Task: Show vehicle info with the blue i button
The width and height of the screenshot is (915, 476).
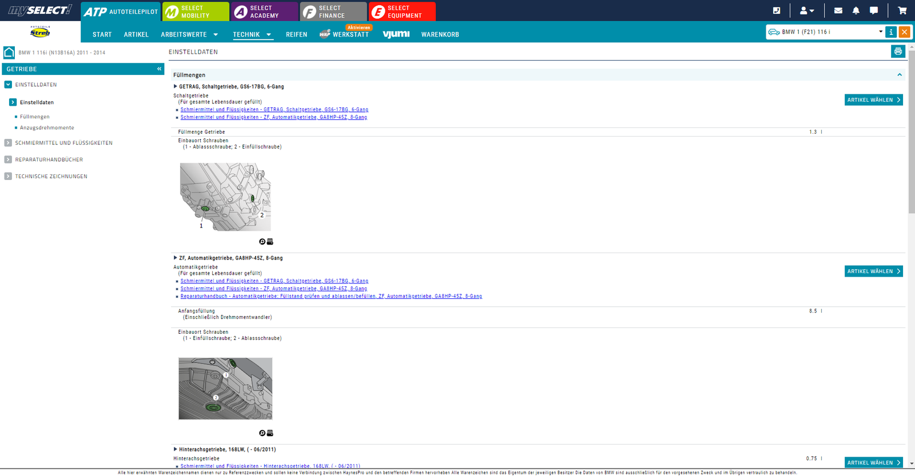Action: click(x=891, y=32)
